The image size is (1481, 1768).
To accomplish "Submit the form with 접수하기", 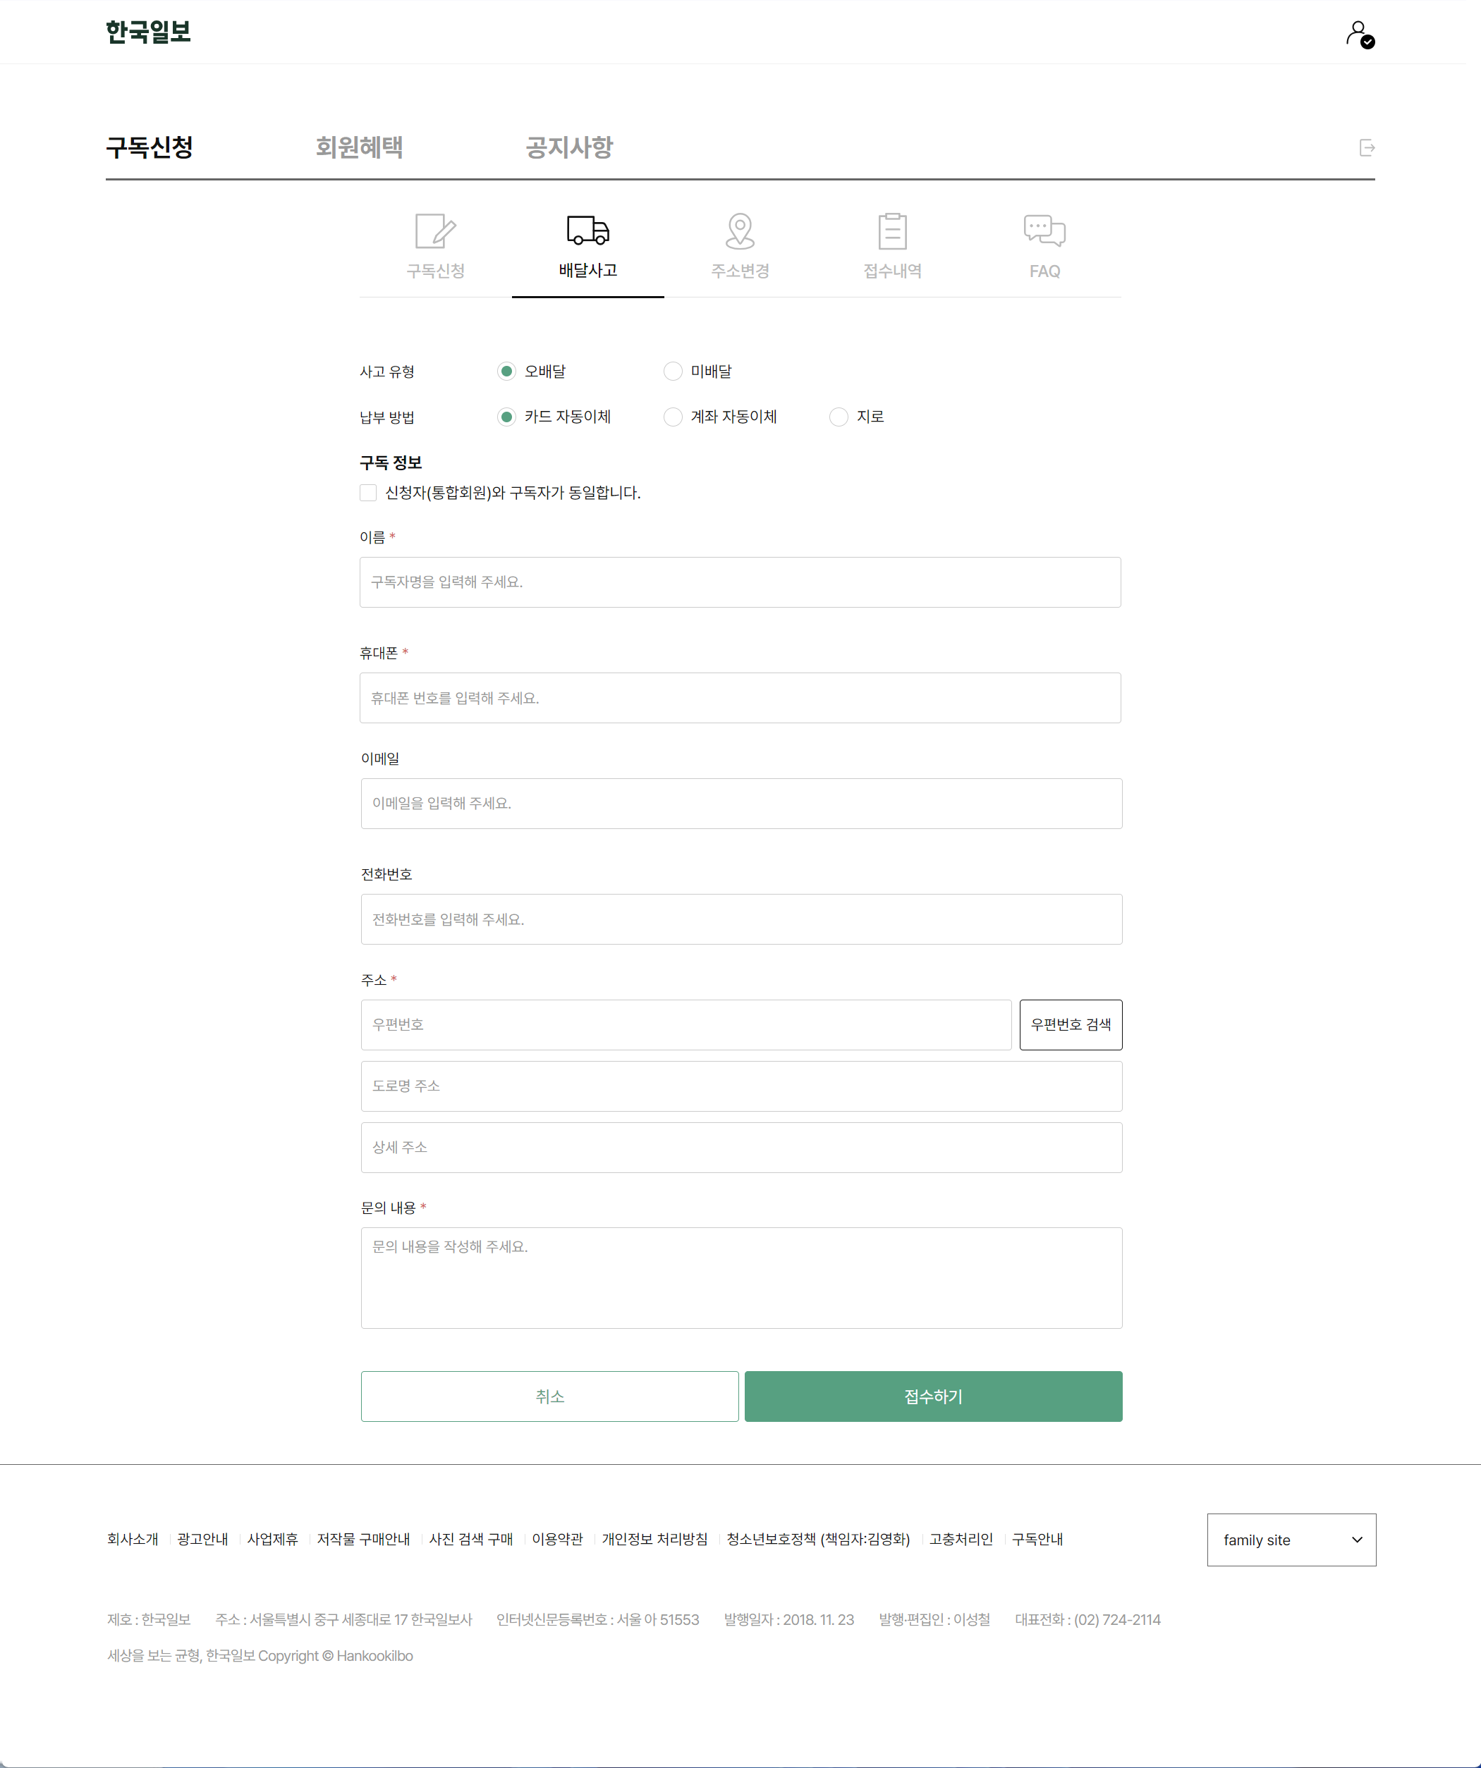I will point(932,1396).
